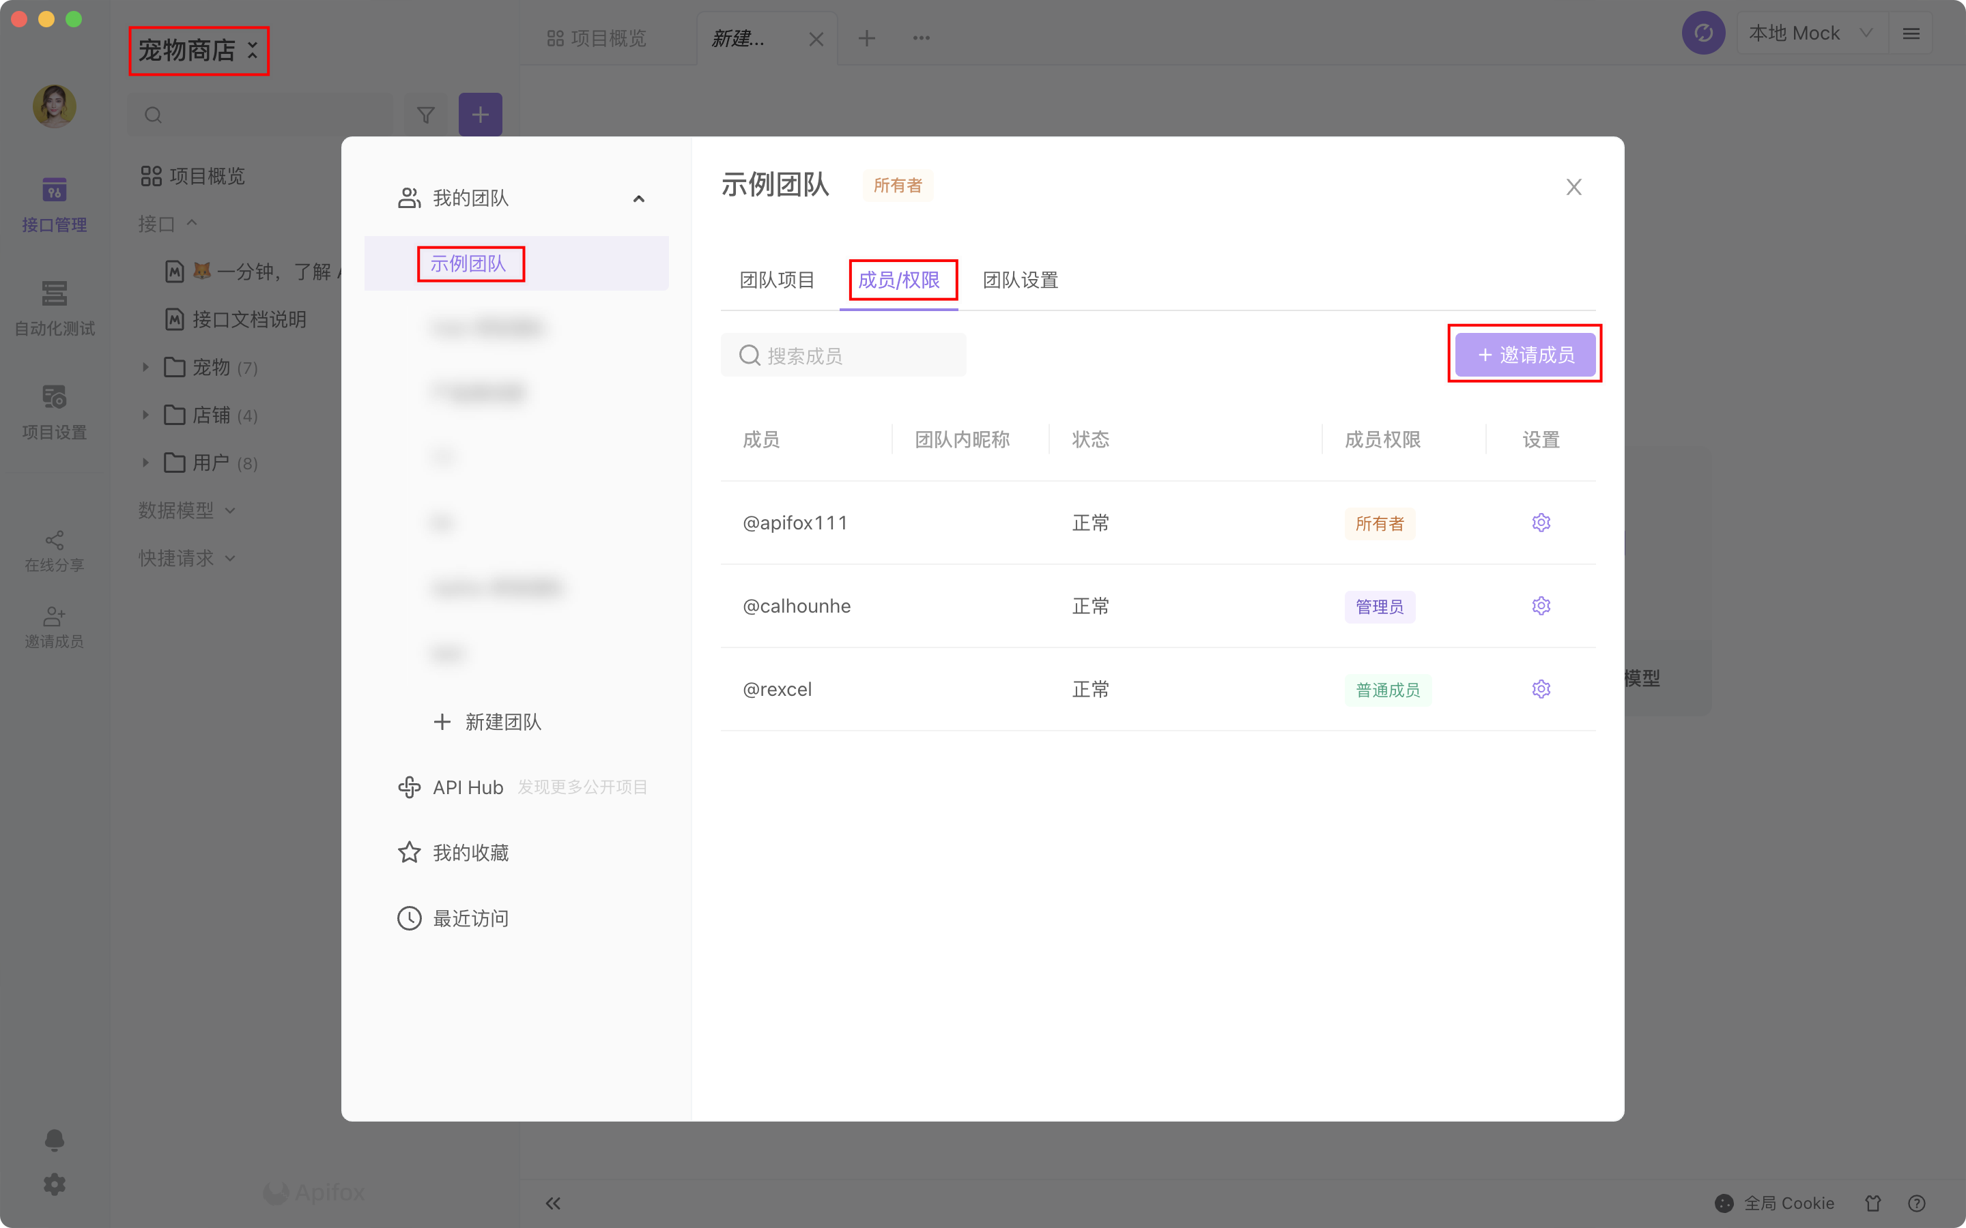Click the sync refresh icon near Mock
1966x1228 pixels.
point(1703,33)
